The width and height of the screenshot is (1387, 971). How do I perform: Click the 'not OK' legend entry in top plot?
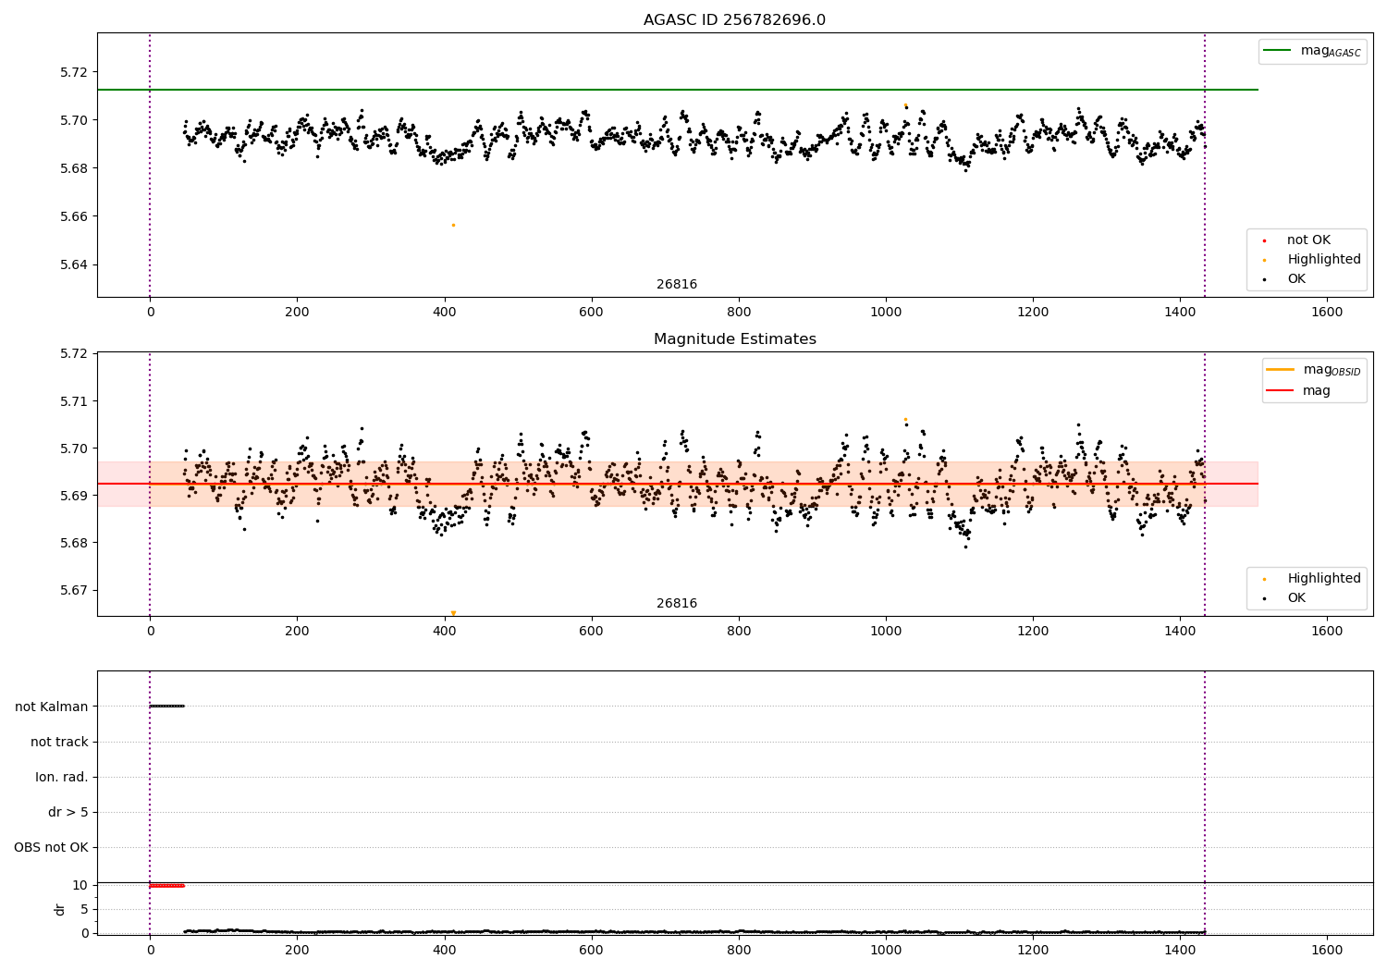1308,240
